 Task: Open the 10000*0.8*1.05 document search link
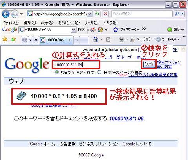[127, 119]
